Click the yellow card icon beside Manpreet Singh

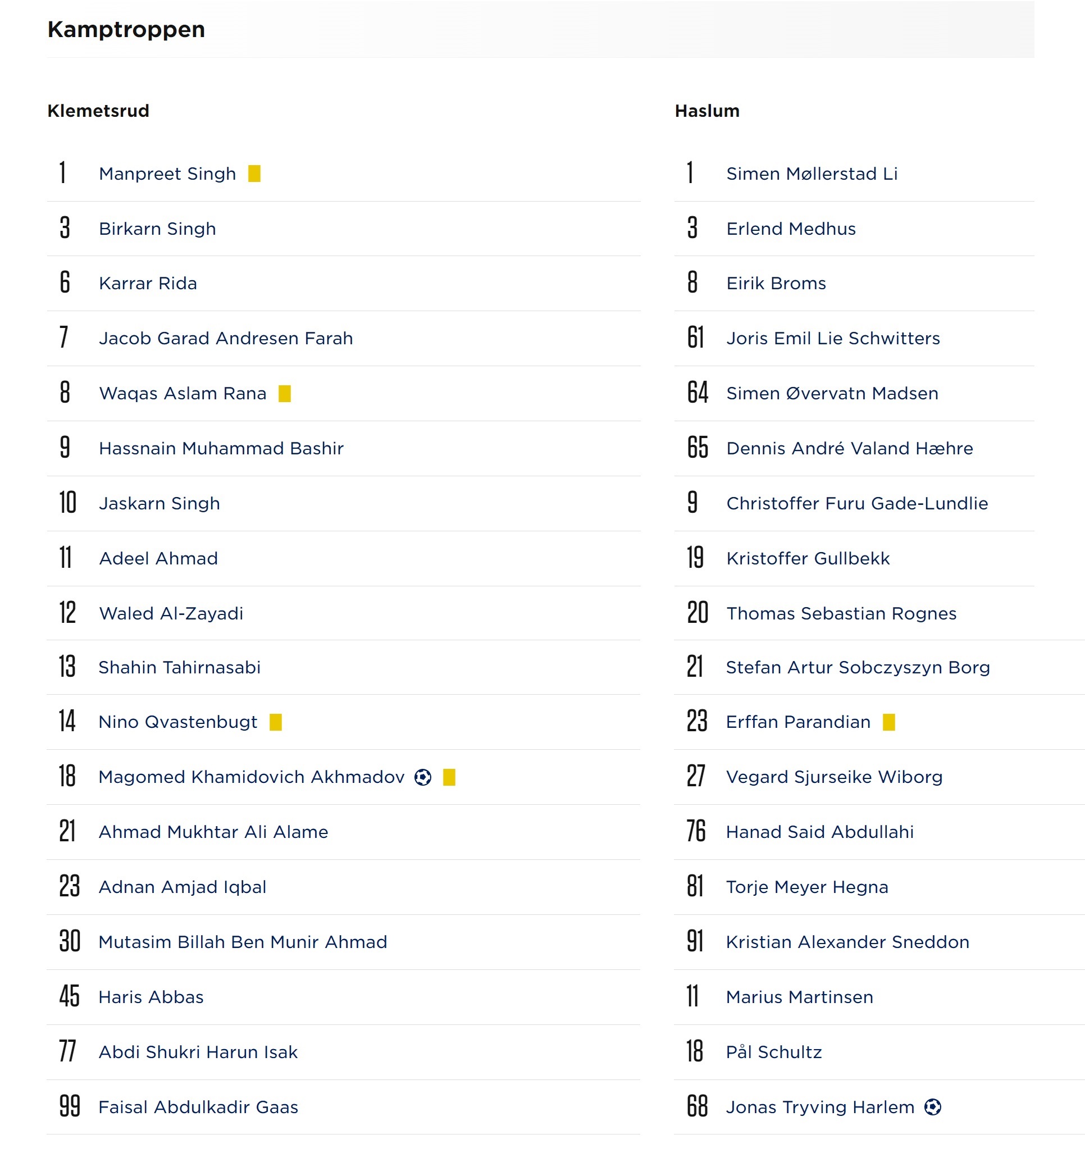tap(254, 174)
